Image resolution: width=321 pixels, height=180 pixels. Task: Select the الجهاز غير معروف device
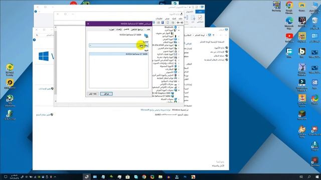pyautogui.click(x=165, y=33)
